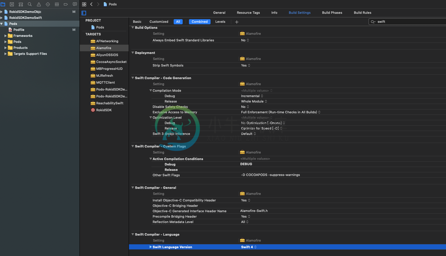Select the RokidSDK target icon
Screen dimensions: 446x256
pyautogui.click(x=93, y=110)
